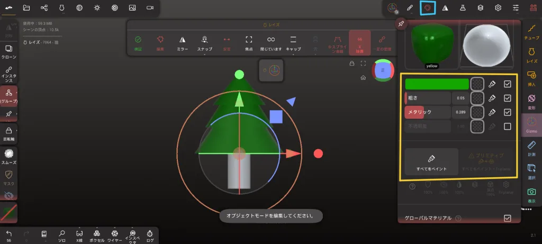Expand the キャップ (Cap) options
Screen dimensions: 542x244
293,42
